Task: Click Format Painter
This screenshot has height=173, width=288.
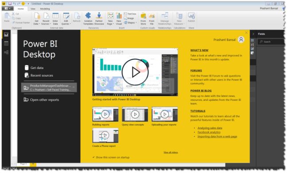Action: click(21, 23)
